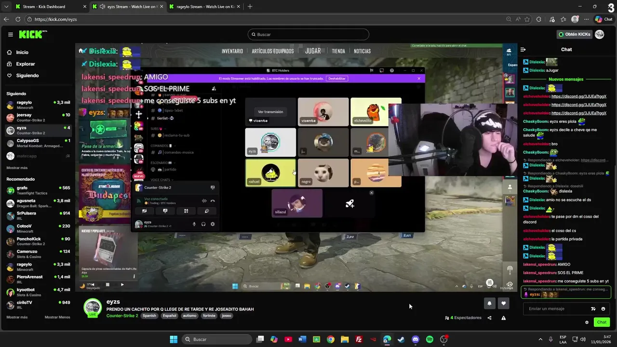Viewport: 617px width, 347px height.
Task: Open Discord from the taskbar
Action: tap(416, 339)
